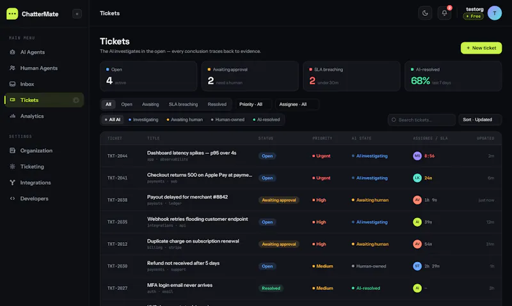
Task: Click the Integrations fork icon
Action: tap(12, 183)
